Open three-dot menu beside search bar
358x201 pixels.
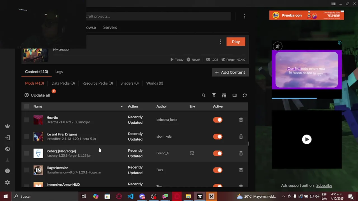point(245,16)
